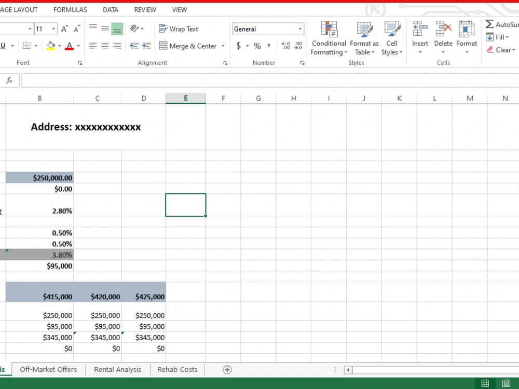
Task: Open Conditional Formatting menu
Action: click(x=329, y=38)
